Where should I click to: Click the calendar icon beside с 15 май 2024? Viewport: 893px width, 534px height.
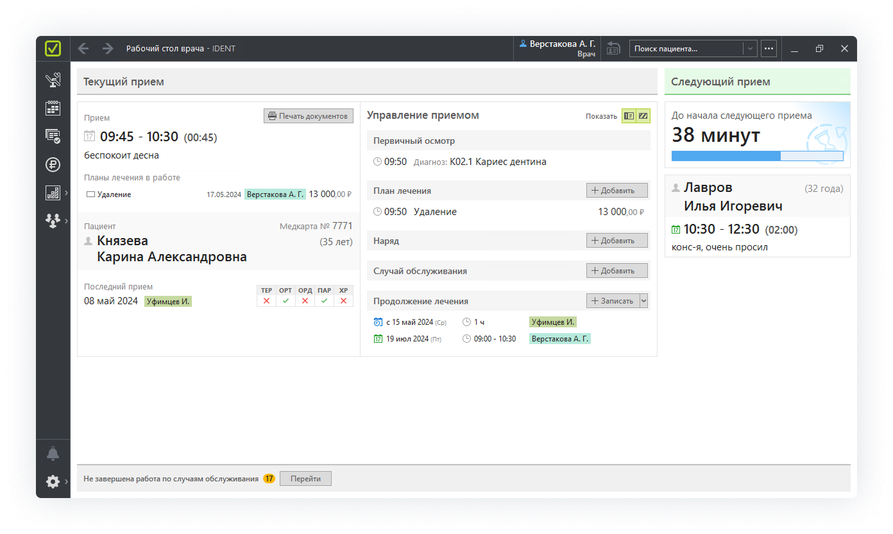click(x=378, y=322)
